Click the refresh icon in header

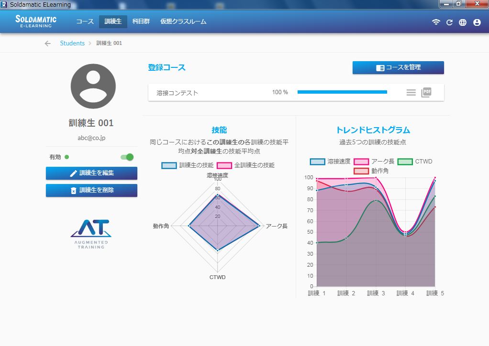pos(449,22)
